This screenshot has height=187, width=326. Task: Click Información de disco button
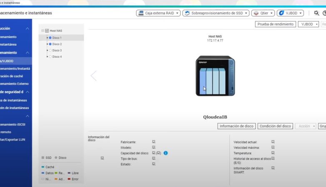coord(236,126)
